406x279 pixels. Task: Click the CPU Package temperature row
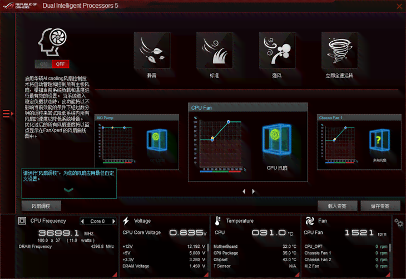click(255, 253)
